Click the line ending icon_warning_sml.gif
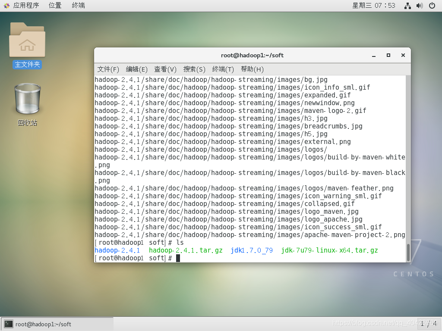This screenshot has height=331, width=442. 238,196
